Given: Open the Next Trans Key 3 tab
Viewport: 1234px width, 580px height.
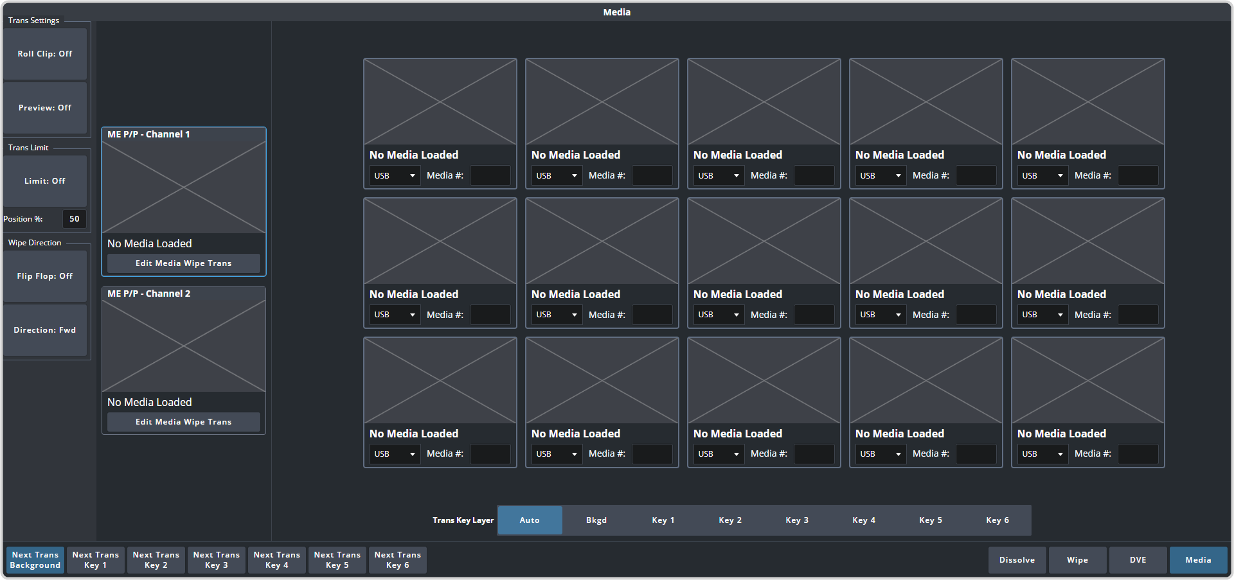Looking at the screenshot, I should coord(217,560).
